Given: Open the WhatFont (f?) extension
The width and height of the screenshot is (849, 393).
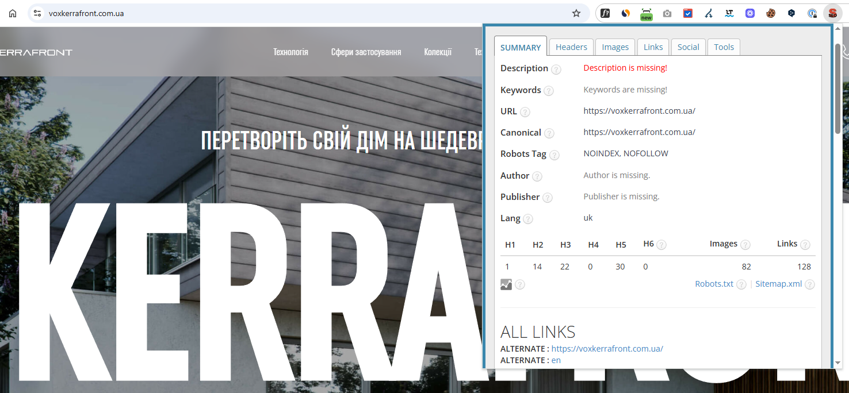Looking at the screenshot, I should point(605,13).
